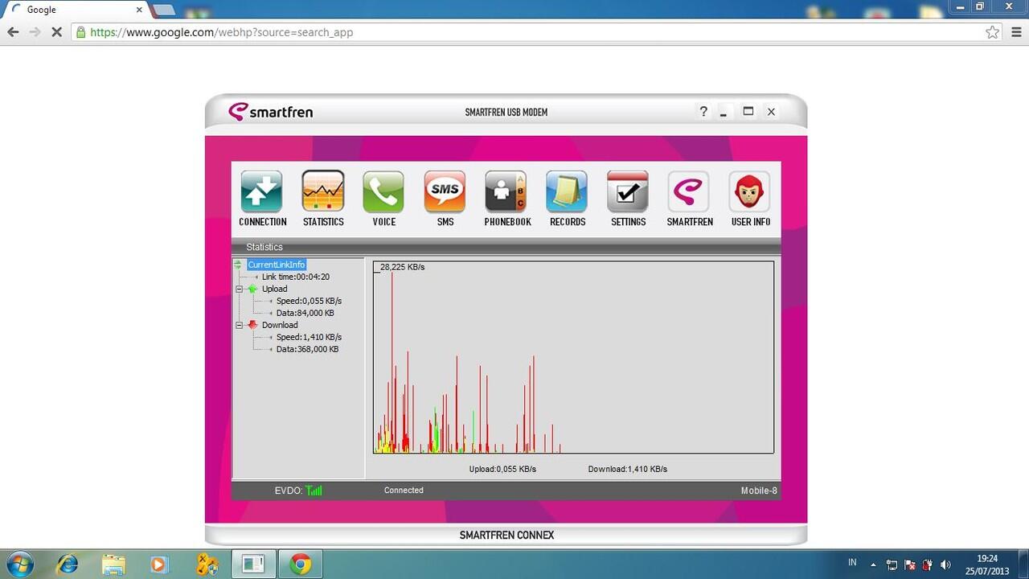Open the Connection panel icon
The width and height of the screenshot is (1029, 579).
click(x=262, y=191)
